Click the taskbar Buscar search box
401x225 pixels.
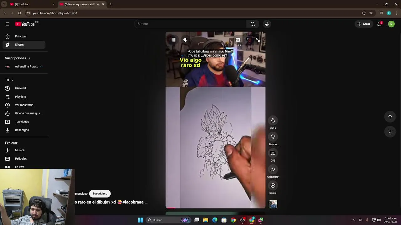pos(169,220)
